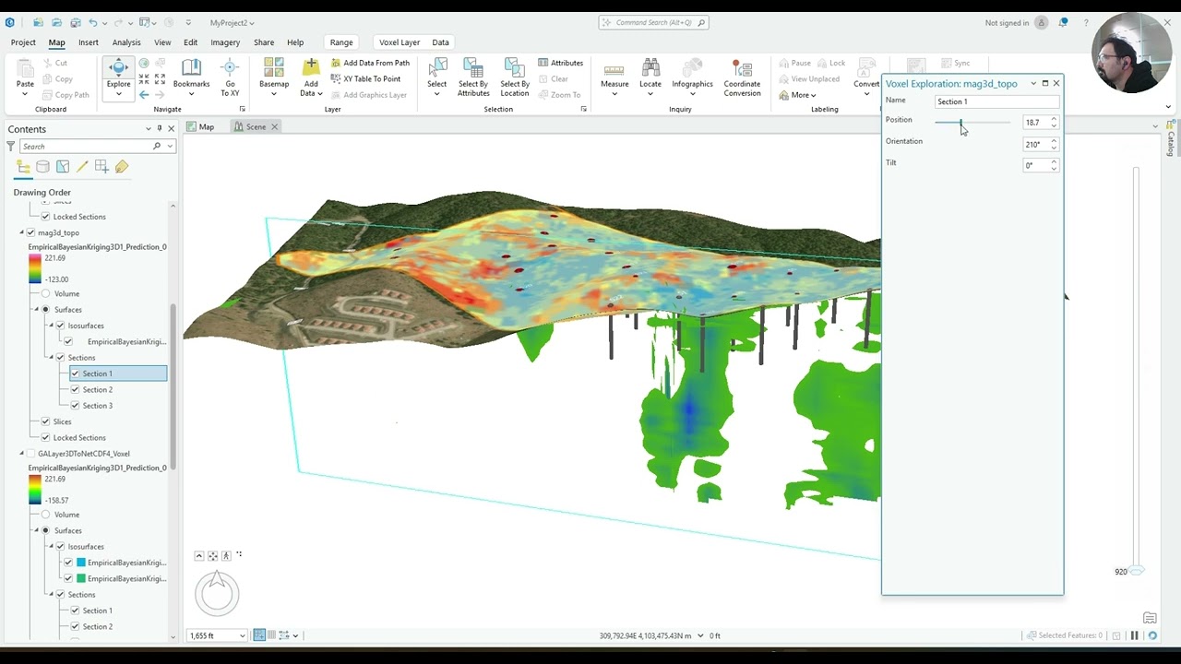This screenshot has width=1181, height=664.
Task: Switch Contents to List By Labeling
Action: (122, 167)
